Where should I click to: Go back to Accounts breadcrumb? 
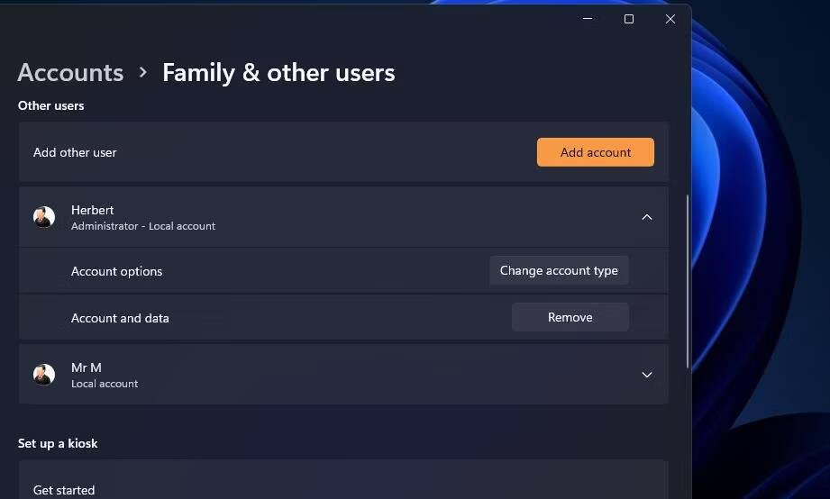[x=70, y=72]
